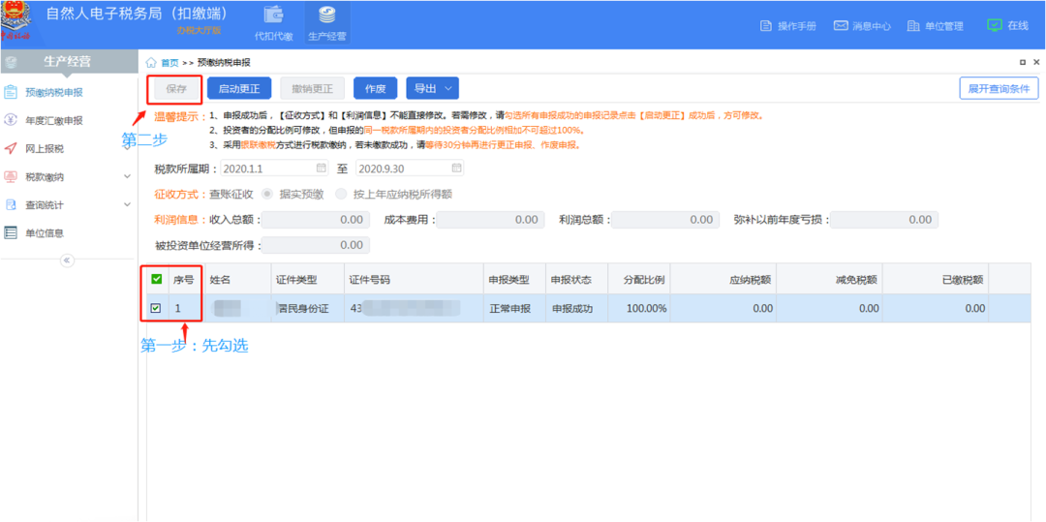Click the 成本费用 input field
The height and width of the screenshot is (522, 1046).
coord(490,219)
